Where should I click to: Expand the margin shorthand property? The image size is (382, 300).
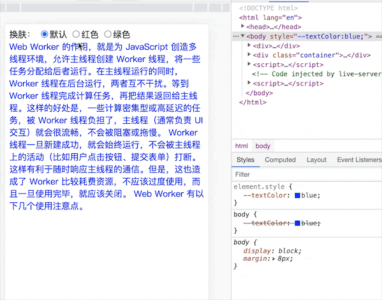(274, 259)
